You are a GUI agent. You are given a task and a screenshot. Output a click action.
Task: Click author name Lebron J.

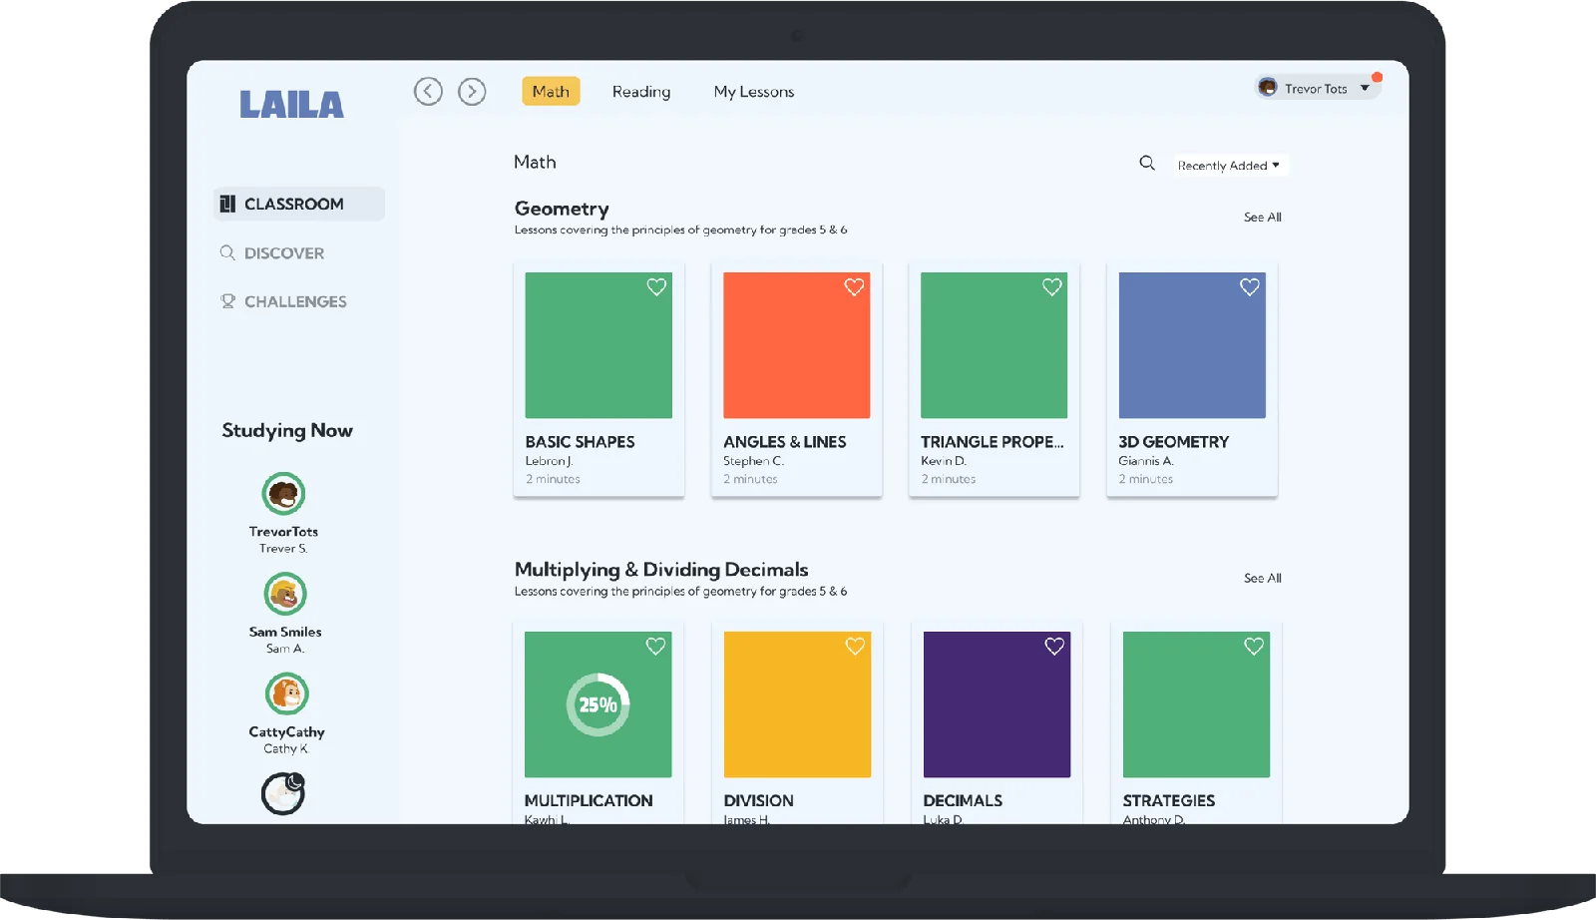pyautogui.click(x=549, y=461)
